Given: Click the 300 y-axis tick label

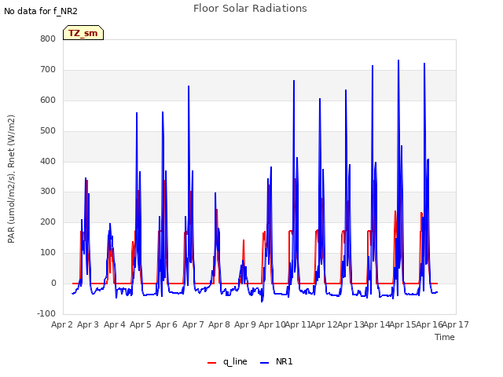Looking at the screenshot, I should point(48,192).
